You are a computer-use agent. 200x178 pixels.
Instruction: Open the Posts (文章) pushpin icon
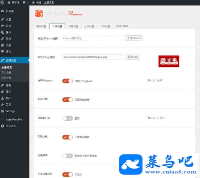pos(3,20)
